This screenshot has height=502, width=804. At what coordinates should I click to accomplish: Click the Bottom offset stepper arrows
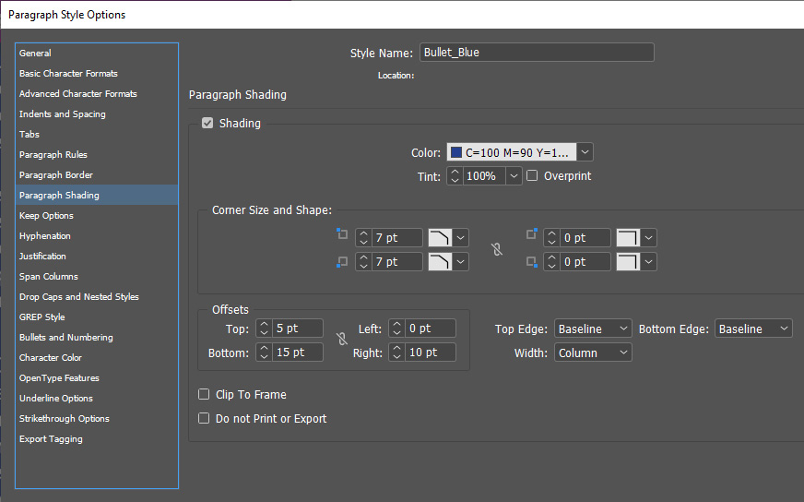tap(264, 353)
